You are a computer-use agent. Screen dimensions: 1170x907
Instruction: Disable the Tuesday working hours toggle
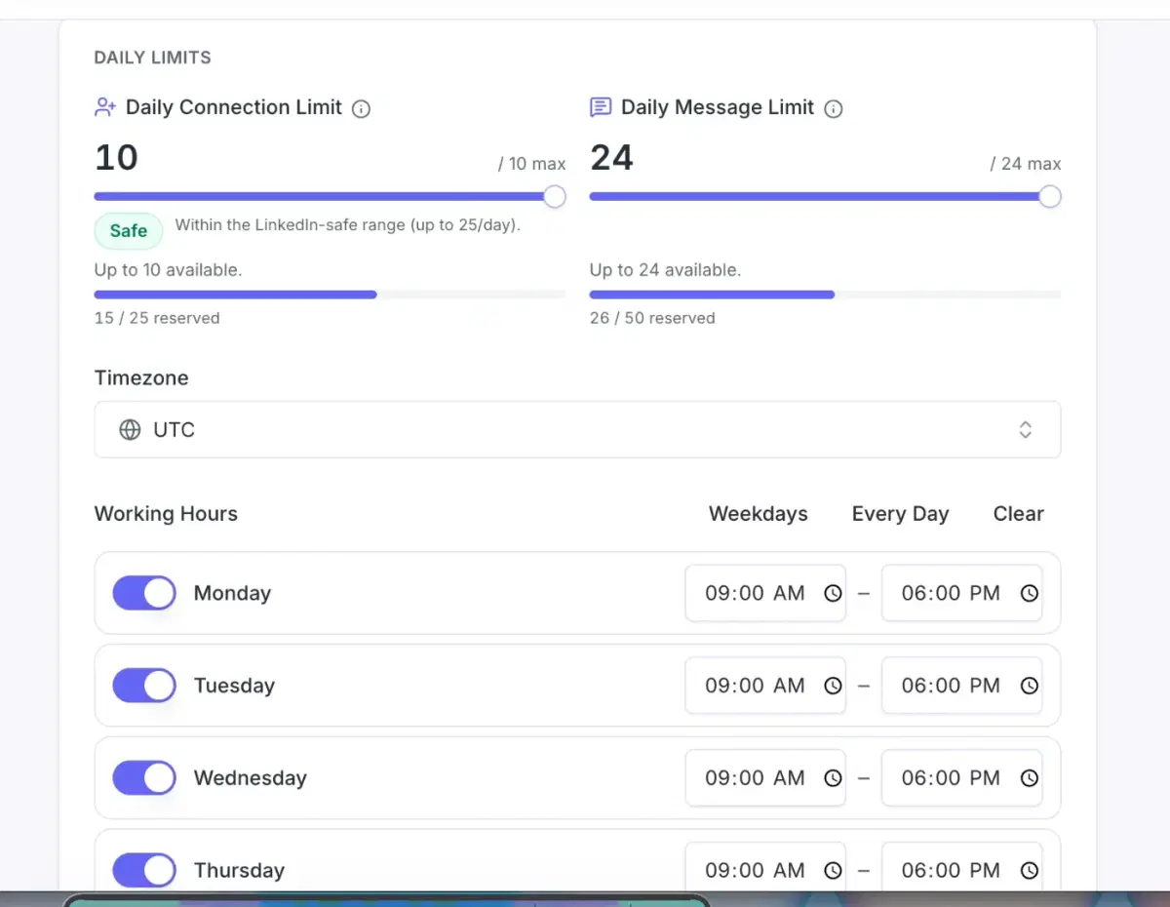coord(144,686)
